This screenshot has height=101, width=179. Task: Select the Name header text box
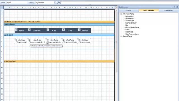click(x=21, y=31)
